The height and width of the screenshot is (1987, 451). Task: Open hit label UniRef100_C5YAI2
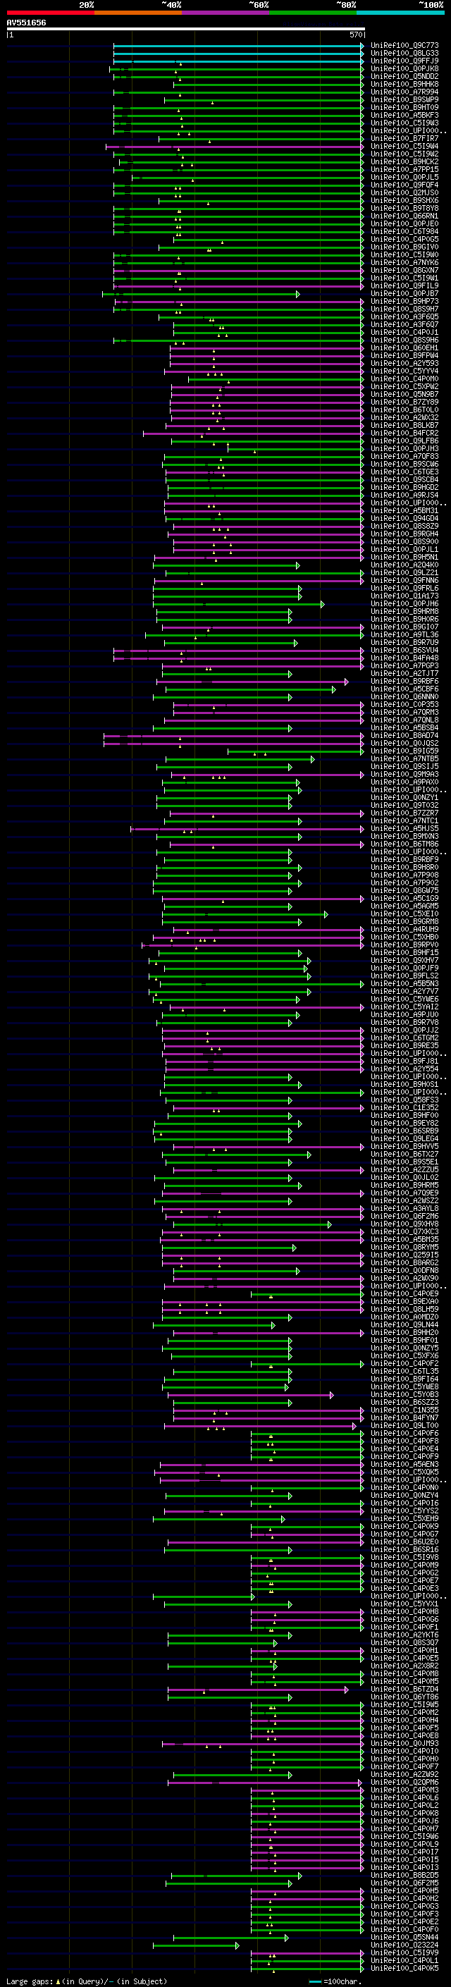pos(404,1007)
